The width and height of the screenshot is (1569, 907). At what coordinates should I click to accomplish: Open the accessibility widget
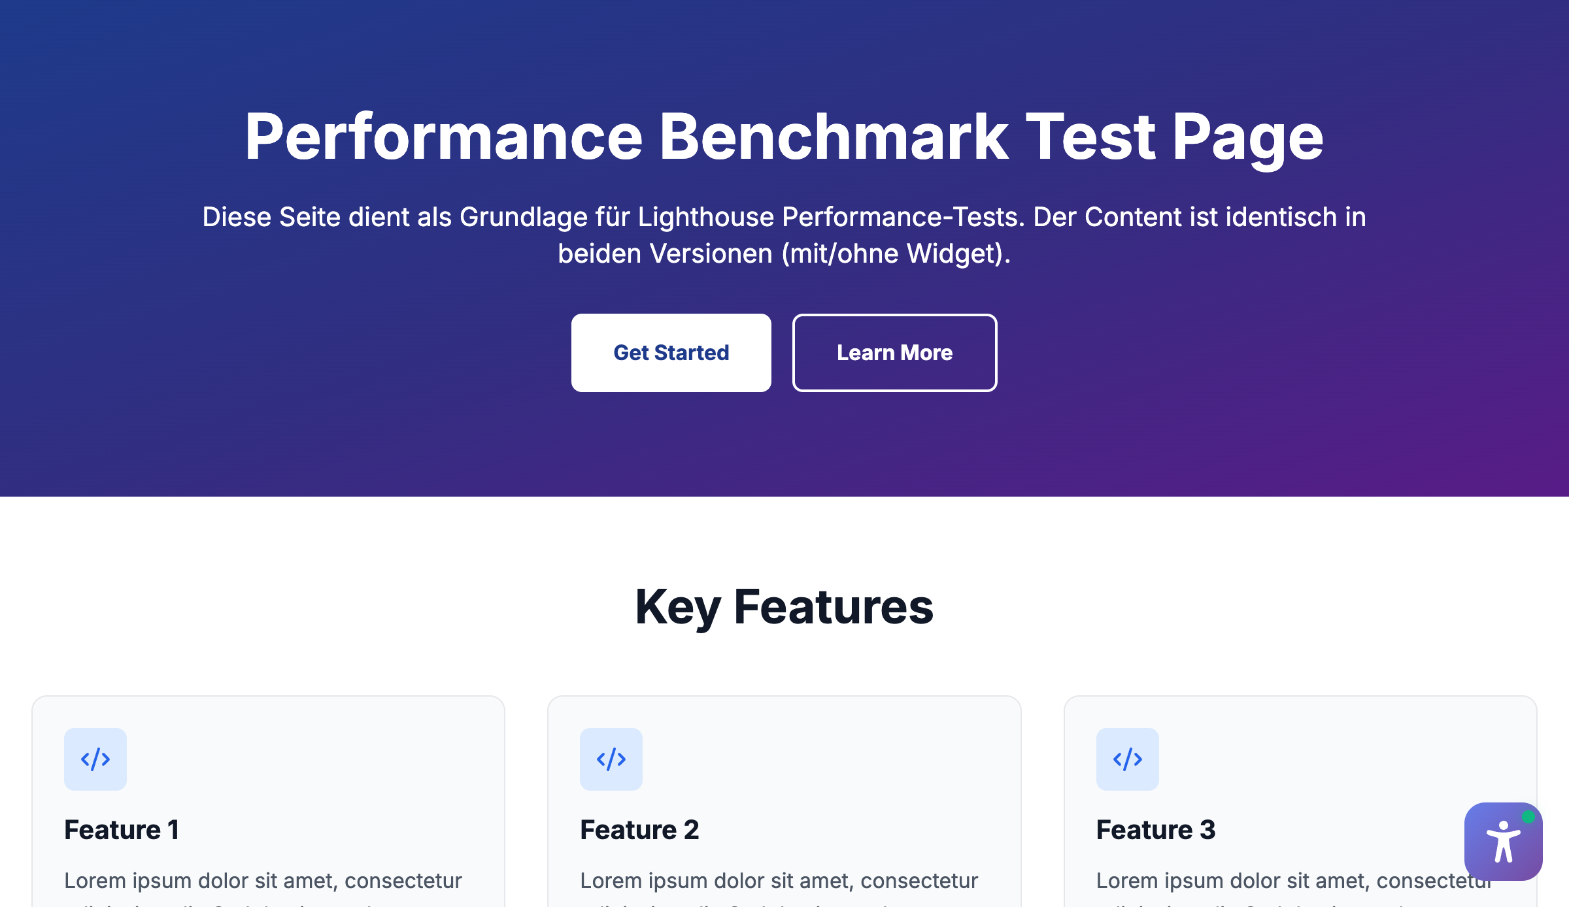click(x=1502, y=842)
